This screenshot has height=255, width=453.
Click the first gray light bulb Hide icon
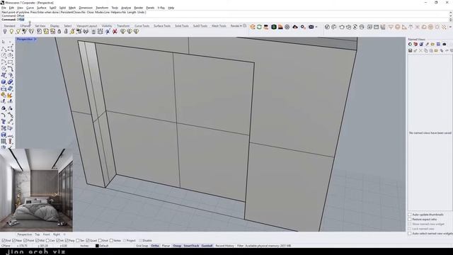[x=5, y=31]
